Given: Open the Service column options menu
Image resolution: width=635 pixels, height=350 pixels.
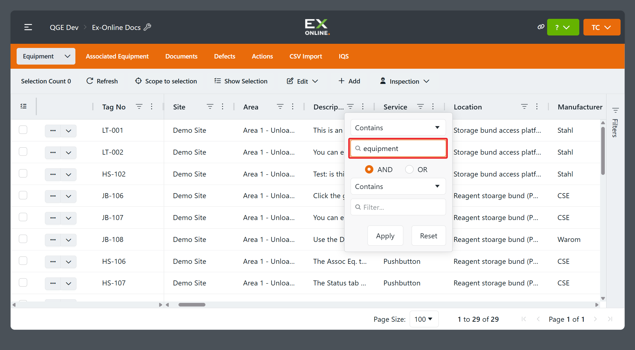Looking at the screenshot, I should (433, 107).
